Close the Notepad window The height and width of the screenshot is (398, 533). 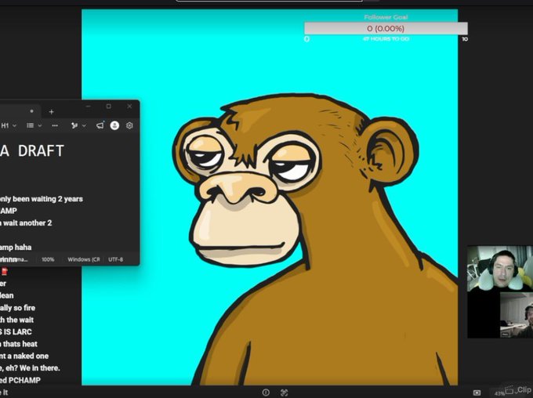click(x=129, y=107)
